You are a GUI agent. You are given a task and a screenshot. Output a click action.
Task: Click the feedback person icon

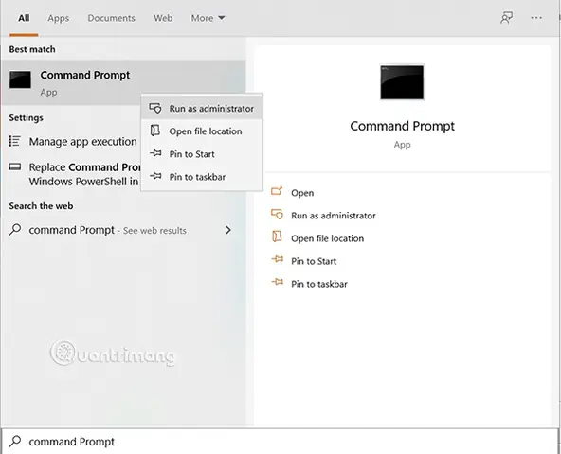pyautogui.click(x=506, y=18)
